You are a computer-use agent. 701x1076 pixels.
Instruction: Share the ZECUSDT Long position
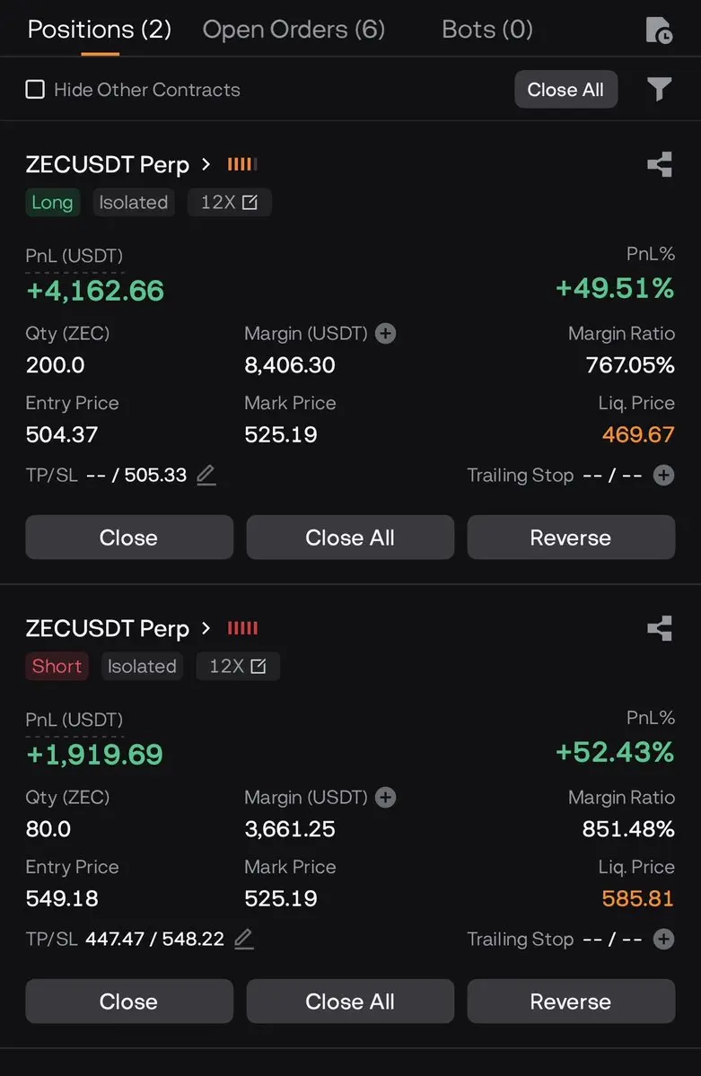pyautogui.click(x=660, y=165)
